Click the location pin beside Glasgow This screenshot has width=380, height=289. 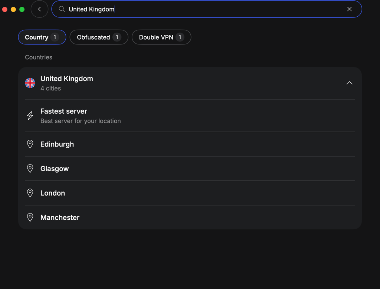[x=30, y=169]
